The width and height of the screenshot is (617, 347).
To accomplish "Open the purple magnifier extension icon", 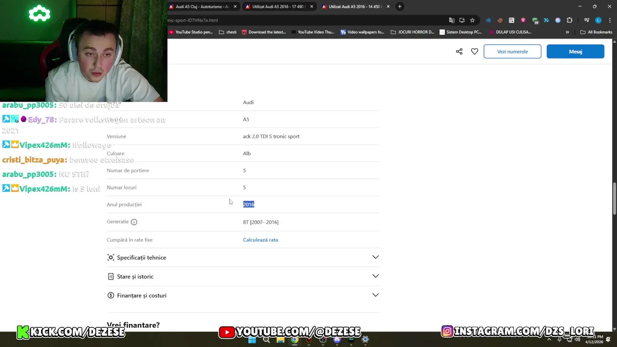I will 558,20.
